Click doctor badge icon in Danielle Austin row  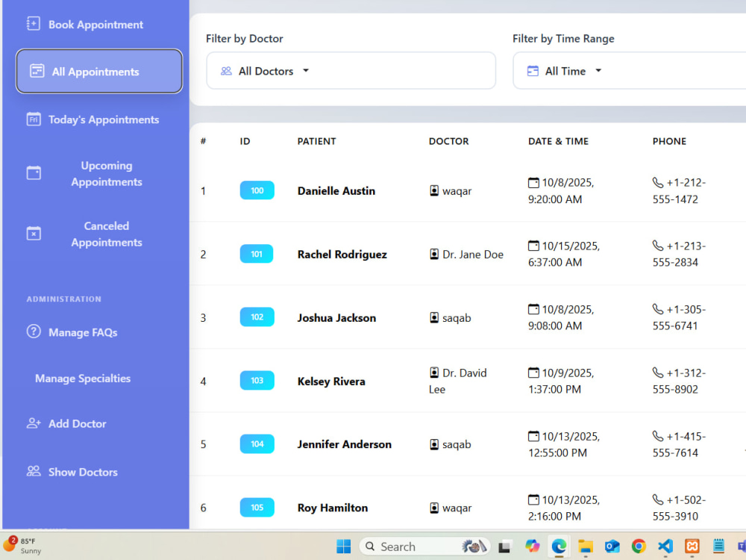click(x=434, y=191)
